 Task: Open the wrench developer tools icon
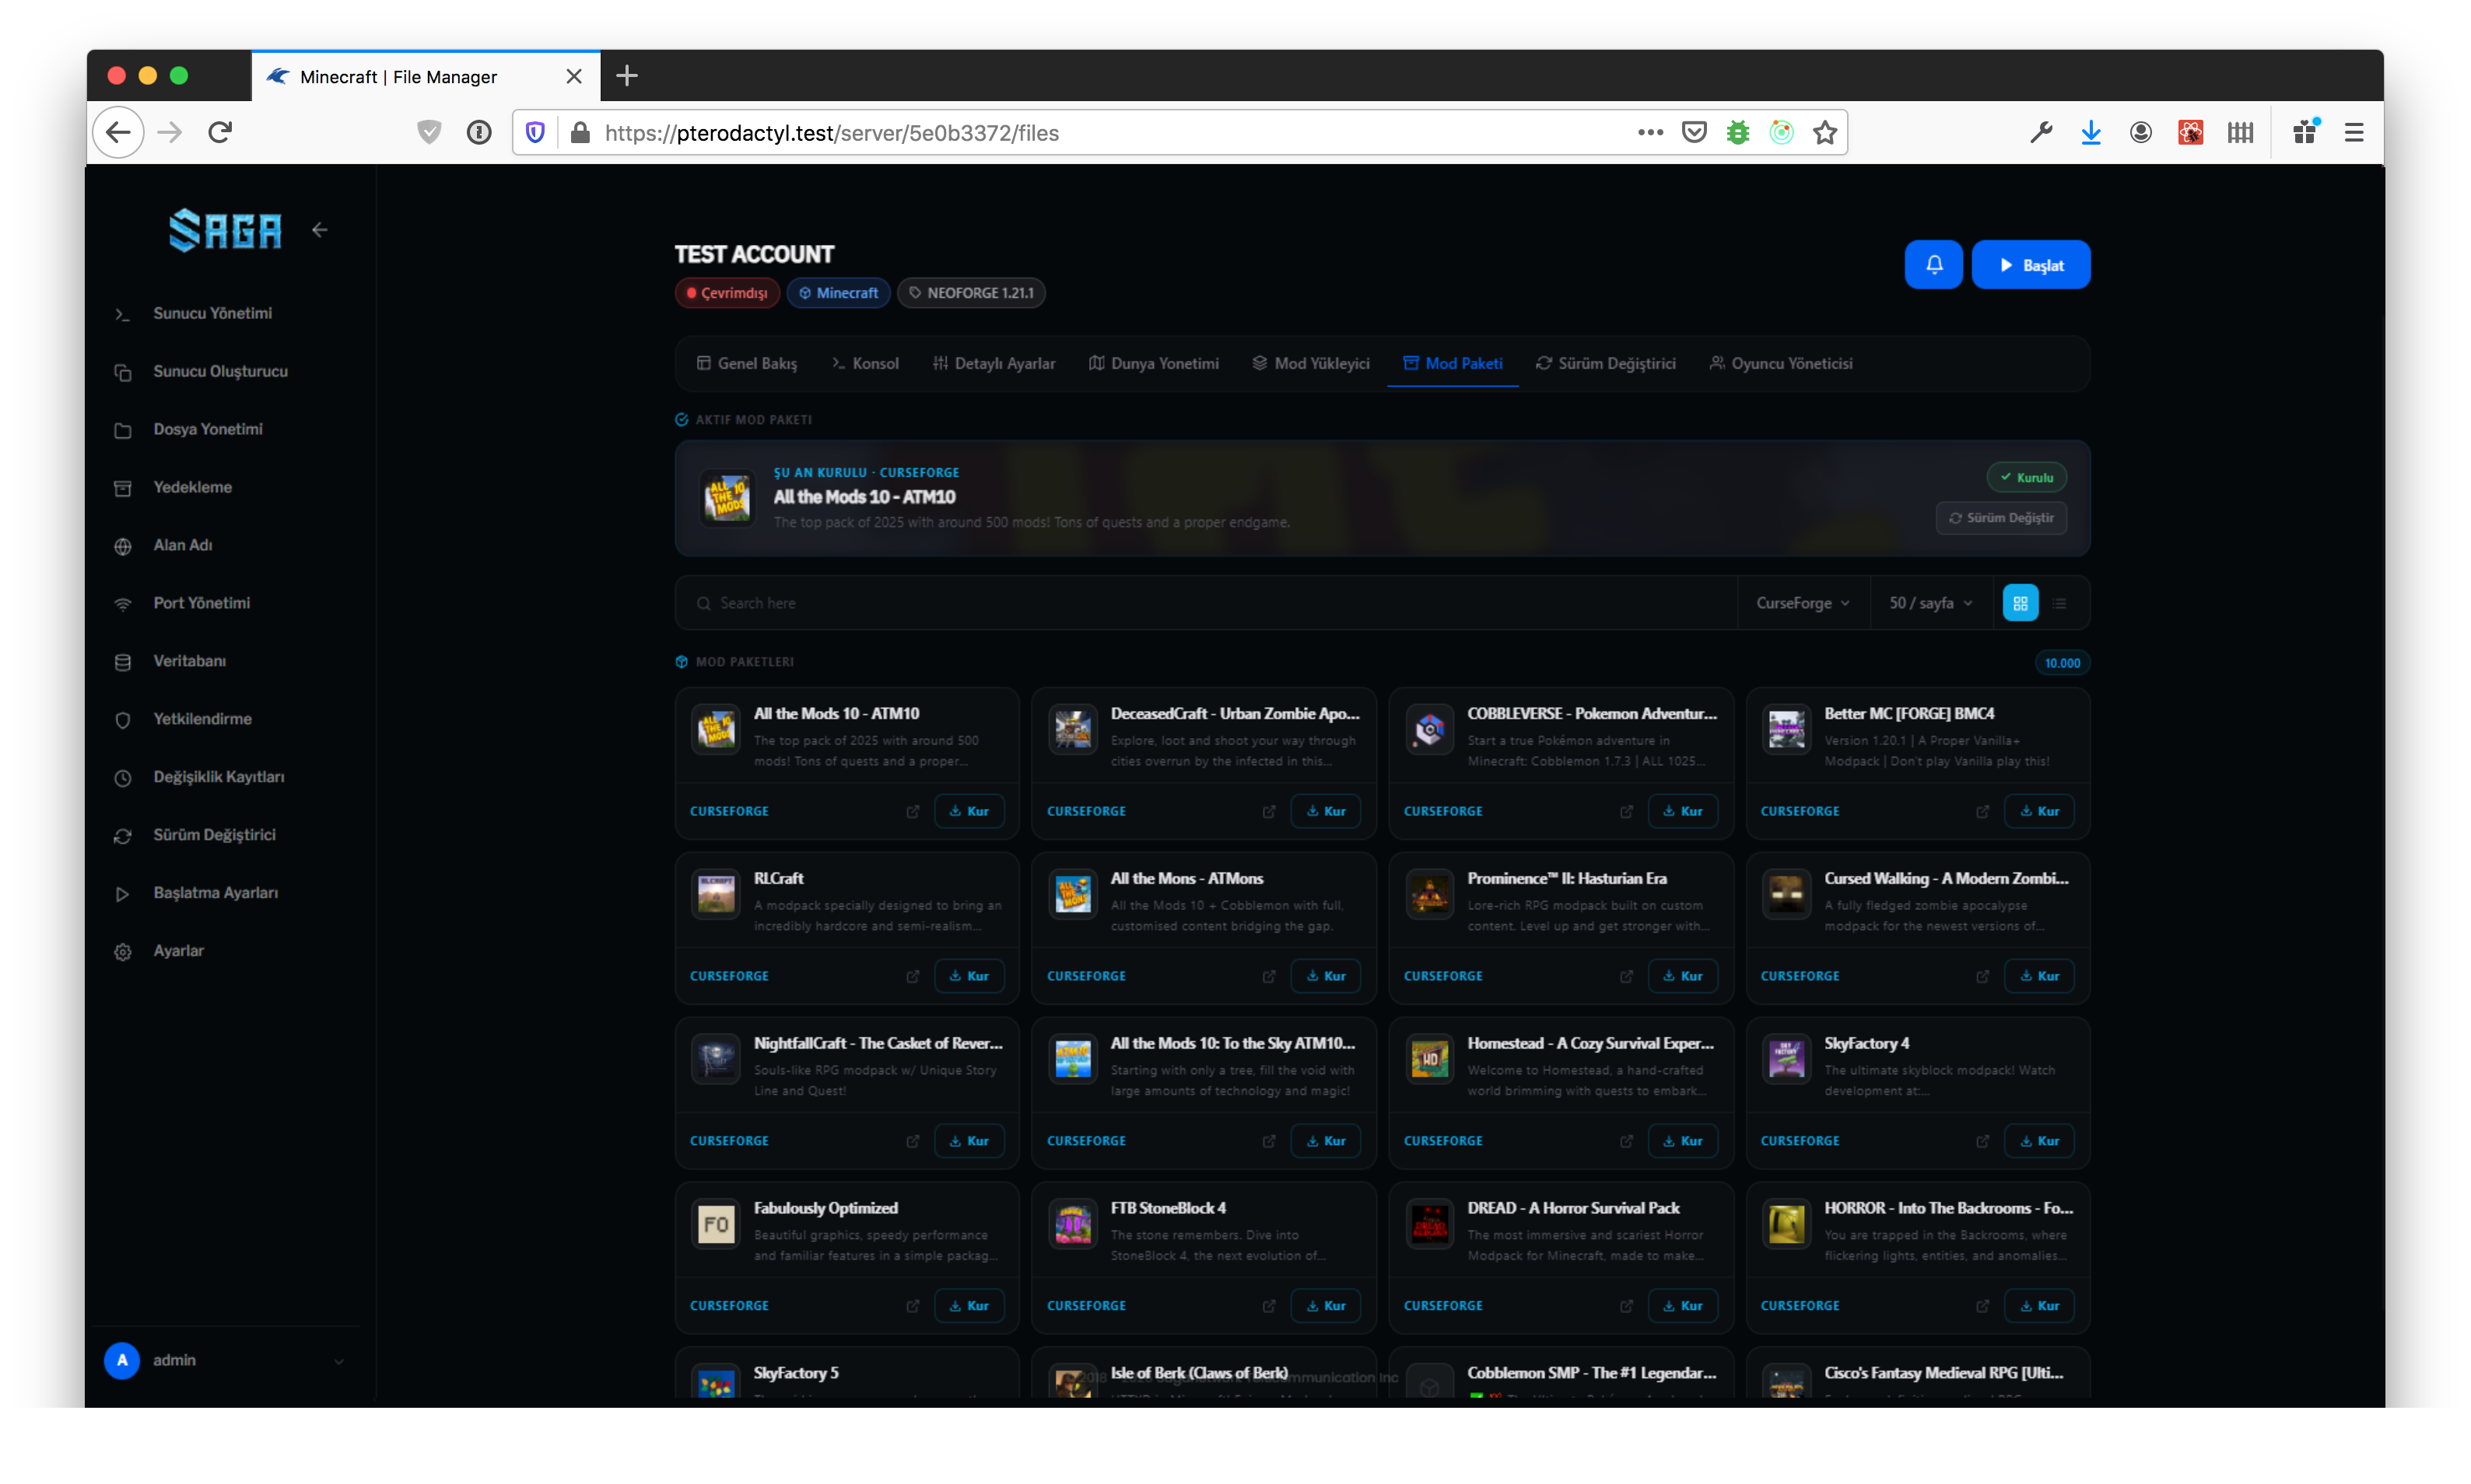[x=2040, y=132]
